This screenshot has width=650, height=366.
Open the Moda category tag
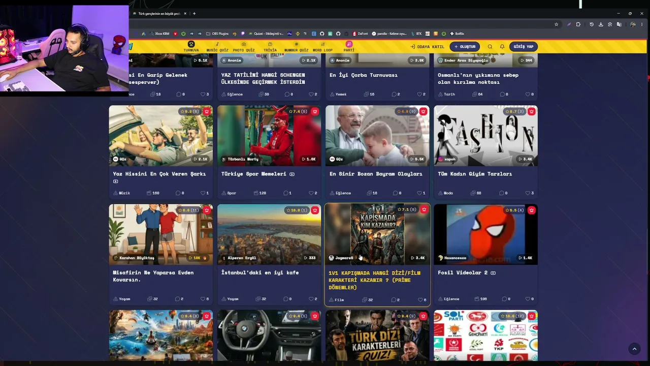click(445, 193)
